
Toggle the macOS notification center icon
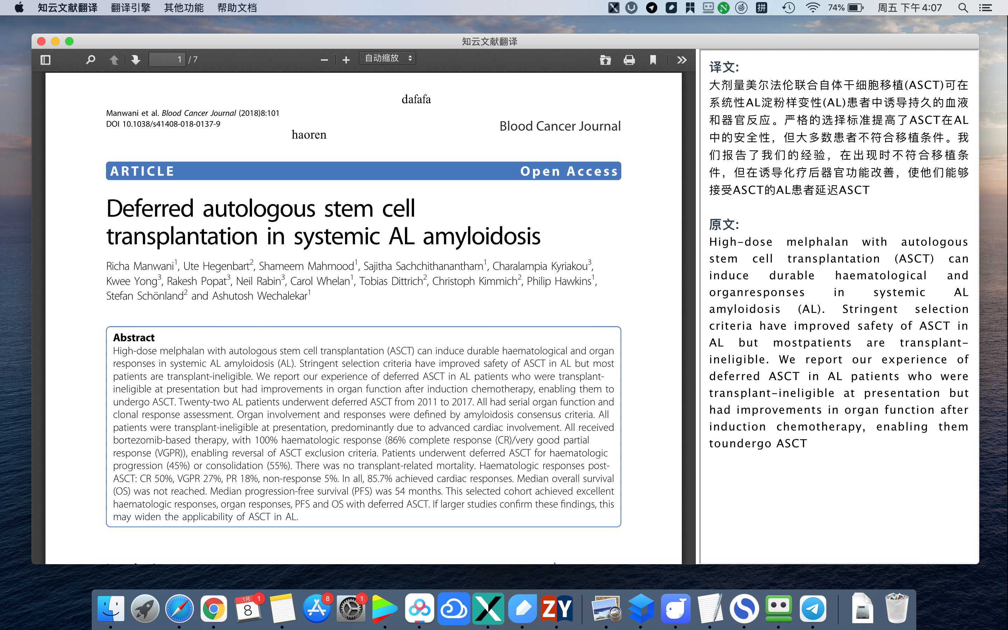coord(985,7)
